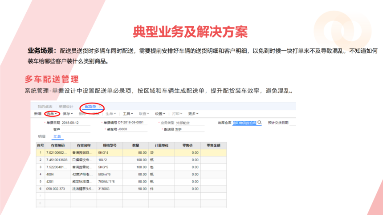This screenshot has width=383, height=215.
Task: Click spec cell 5KG*5
Action: (x=110, y=167)
